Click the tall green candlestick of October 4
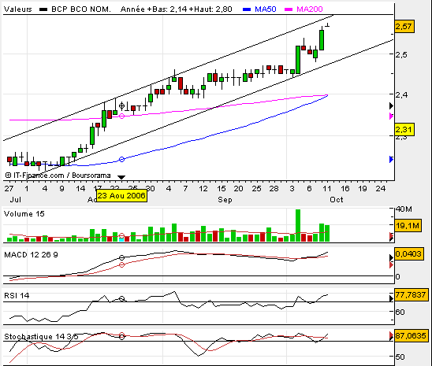432x366 pixels. tap(298, 60)
